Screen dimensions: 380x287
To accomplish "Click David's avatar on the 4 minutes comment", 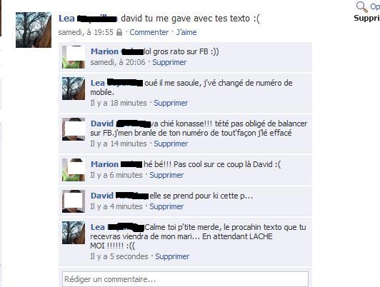I will pos(74,201).
